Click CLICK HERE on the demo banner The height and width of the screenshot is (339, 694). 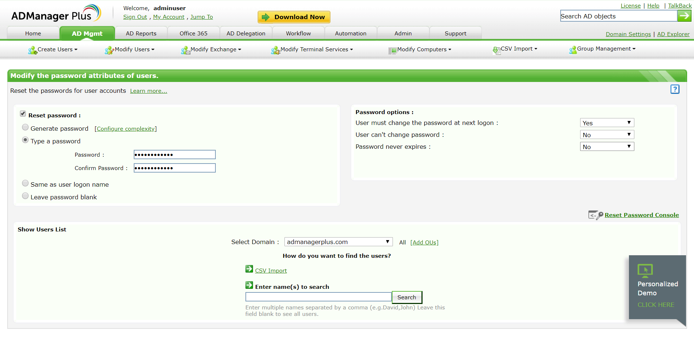click(x=656, y=305)
